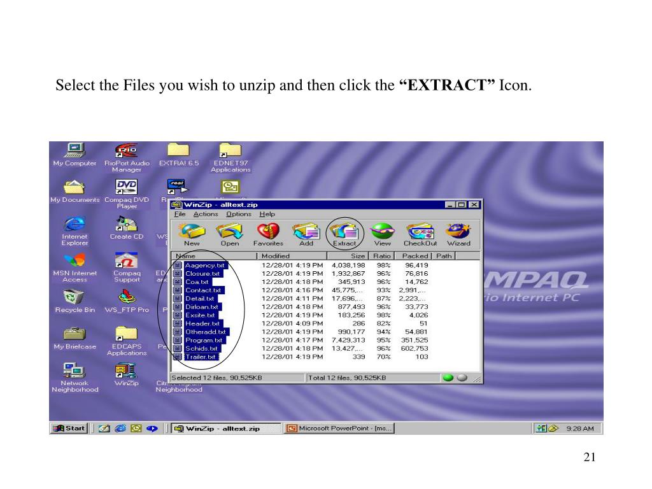Viewport: 652px width, 489px height.
Task: Click the Extract toolbar icon
Action: point(344,234)
